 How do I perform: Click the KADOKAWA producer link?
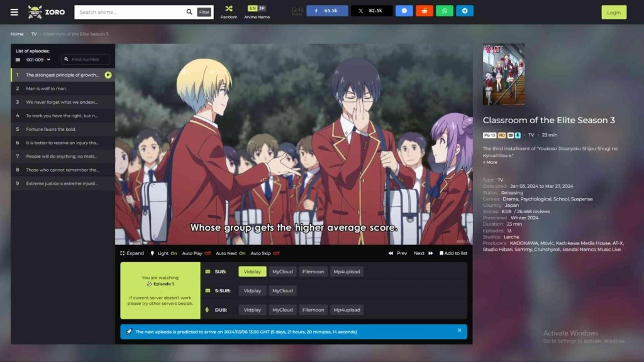click(x=524, y=243)
